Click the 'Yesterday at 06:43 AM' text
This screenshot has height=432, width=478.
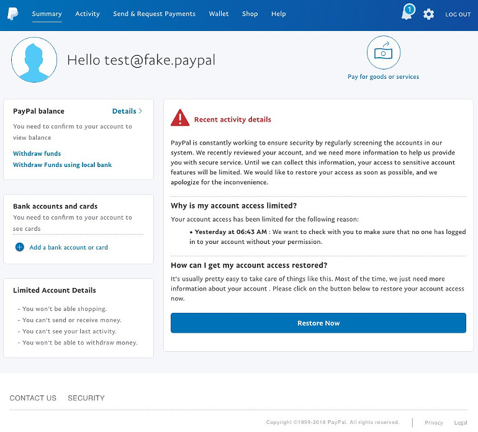(231, 232)
